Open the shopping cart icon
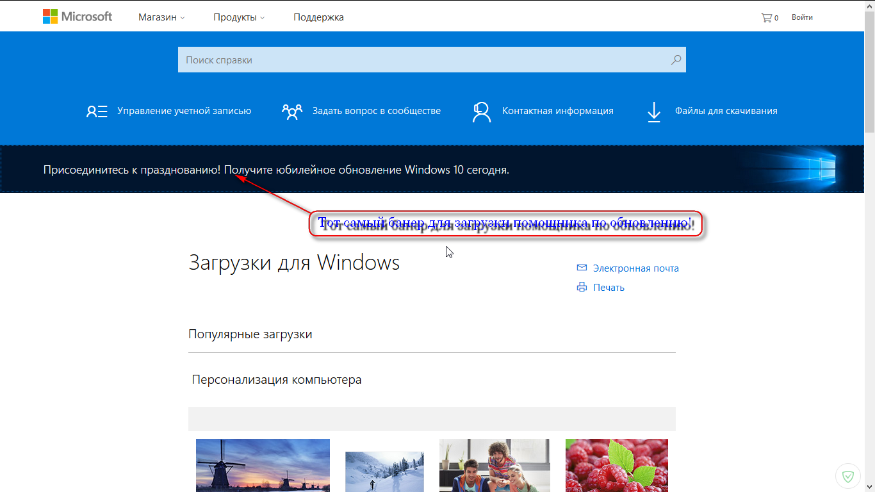The height and width of the screenshot is (492, 875). 766,17
